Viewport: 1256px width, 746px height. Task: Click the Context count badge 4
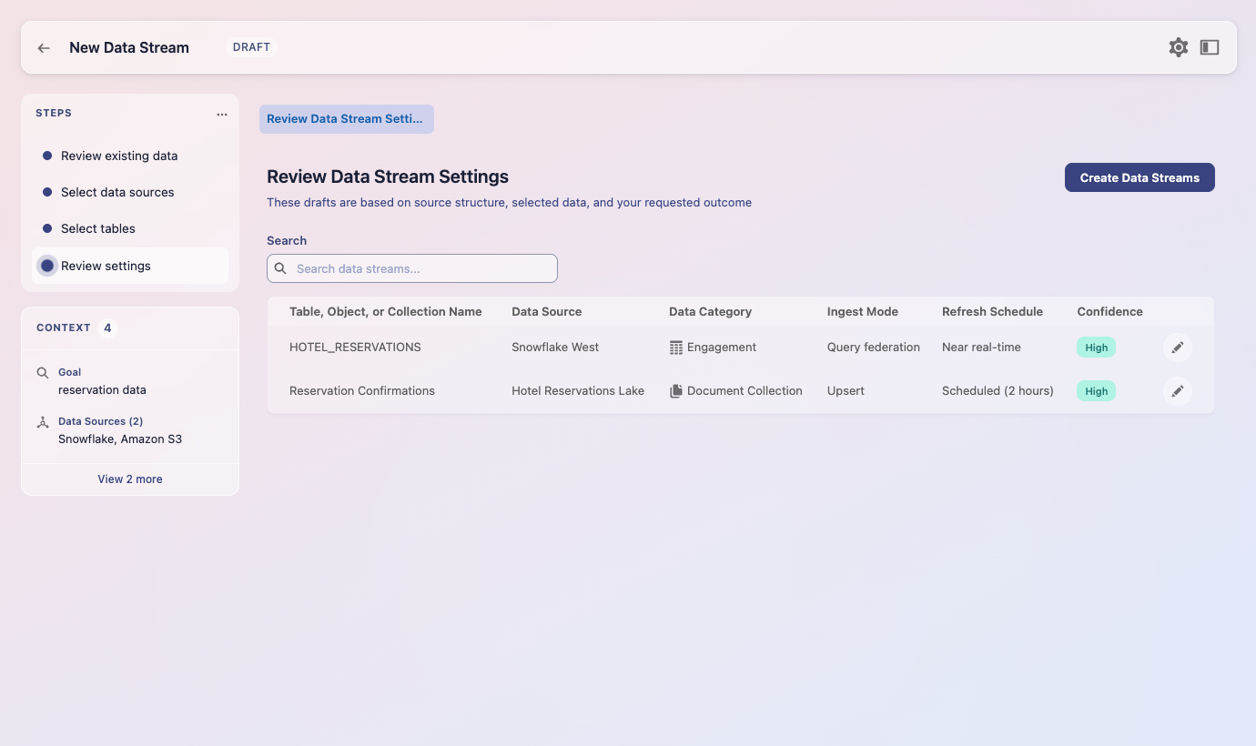(107, 328)
